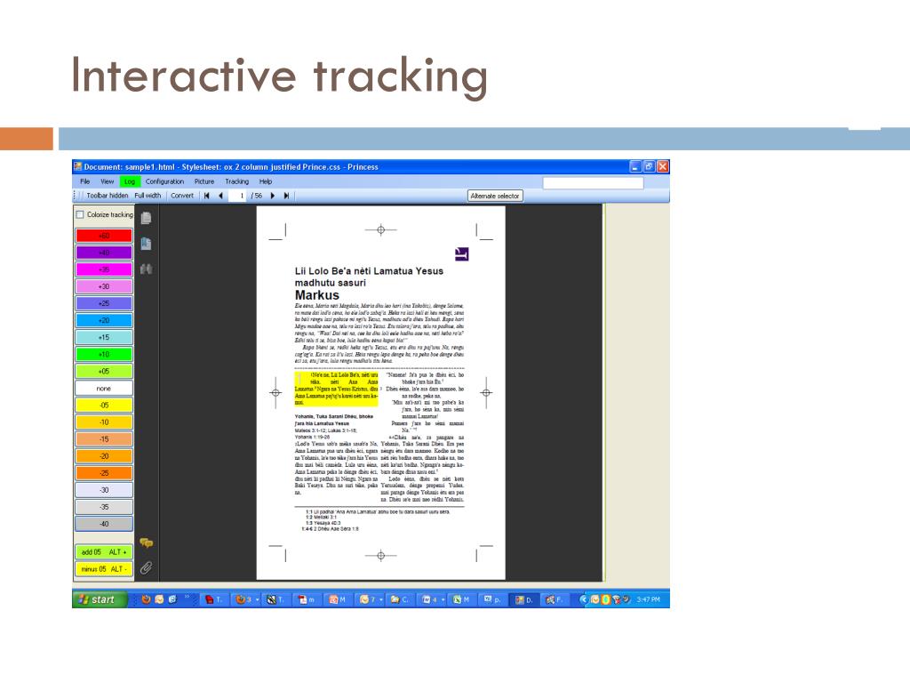This screenshot has width=910, height=683.
Task: Apply the blue-violet +25 tracking swatch
Action: point(104,303)
